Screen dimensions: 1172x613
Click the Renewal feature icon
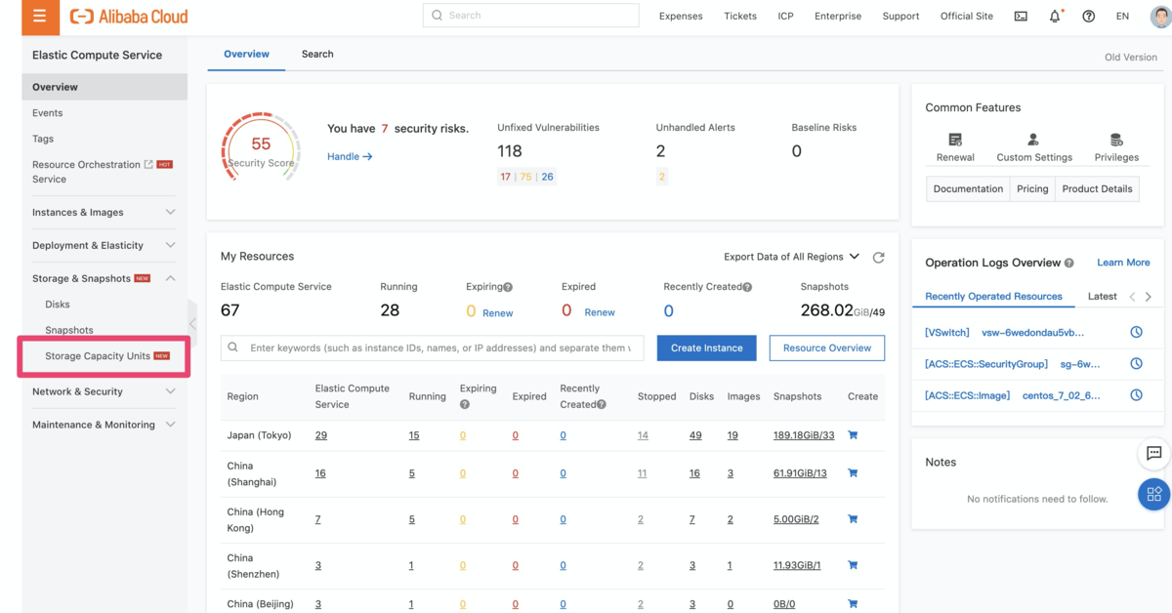coord(955,140)
